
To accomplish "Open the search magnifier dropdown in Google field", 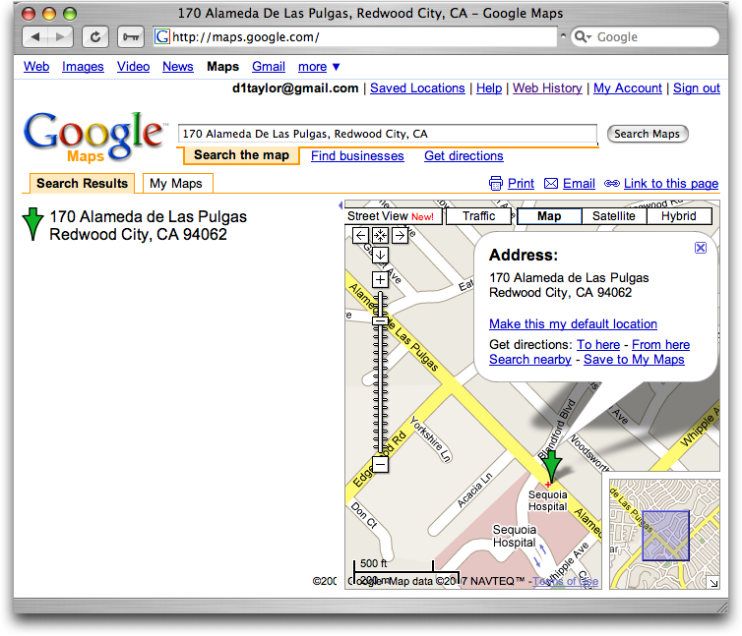I will pyautogui.click(x=583, y=36).
